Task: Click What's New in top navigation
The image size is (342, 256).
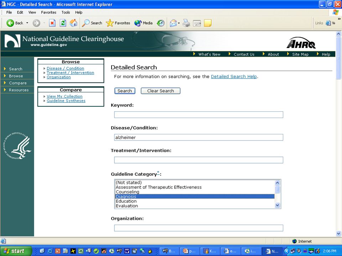Action: (209, 54)
